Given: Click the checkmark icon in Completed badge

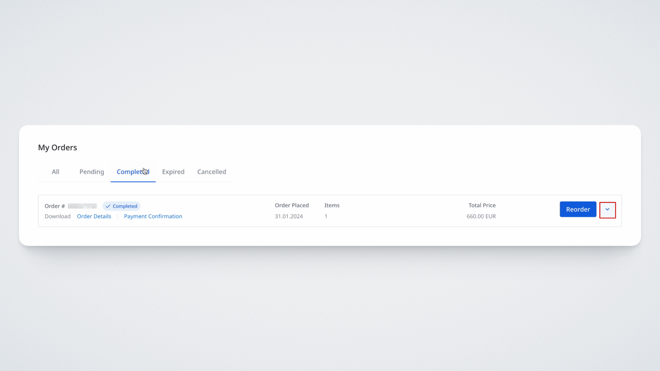Looking at the screenshot, I should (x=108, y=206).
